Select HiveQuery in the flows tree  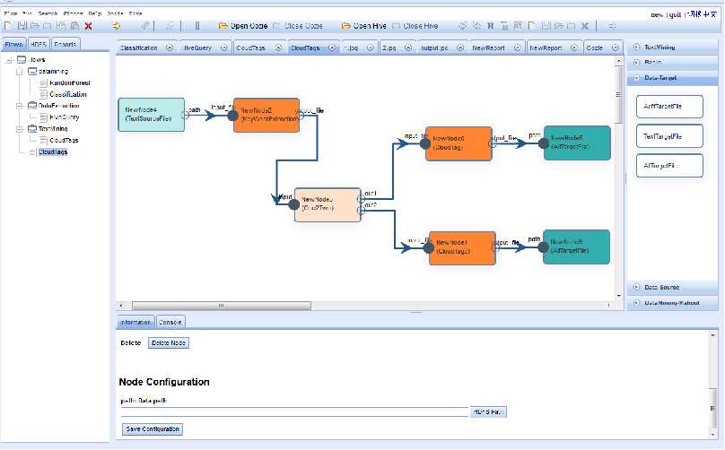65,117
